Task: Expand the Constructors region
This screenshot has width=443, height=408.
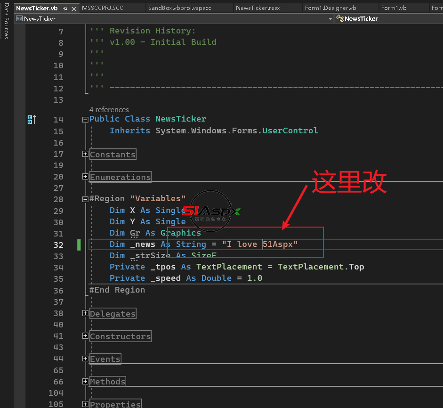Action: 85,336
